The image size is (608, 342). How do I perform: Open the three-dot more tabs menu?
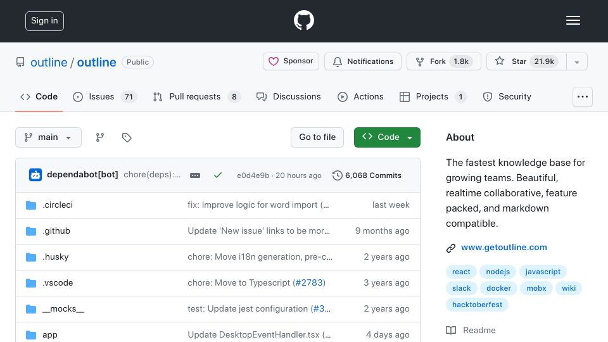click(583, 96)
